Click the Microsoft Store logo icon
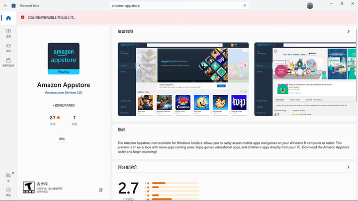The width and height of the screenshot is (358, 201). point(14,5)
